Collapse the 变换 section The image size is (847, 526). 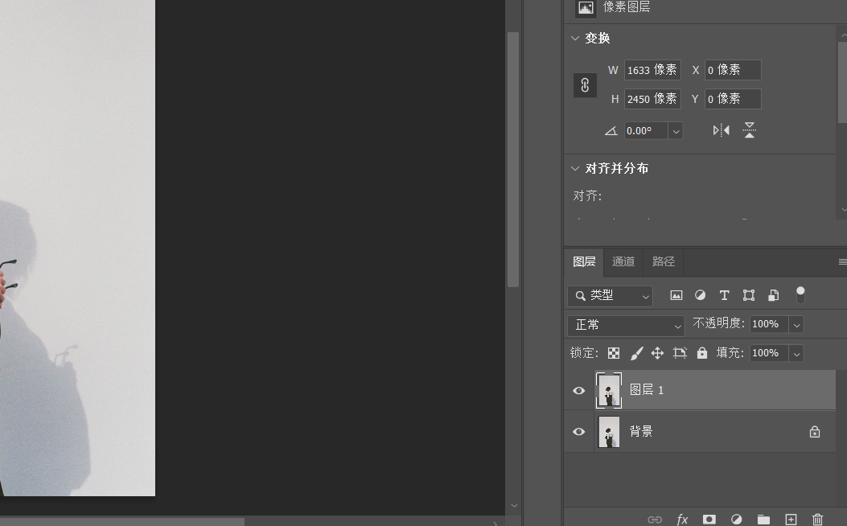575,39
